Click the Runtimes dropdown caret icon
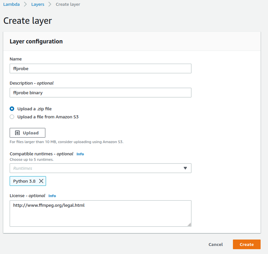 [x=186, y=168]
